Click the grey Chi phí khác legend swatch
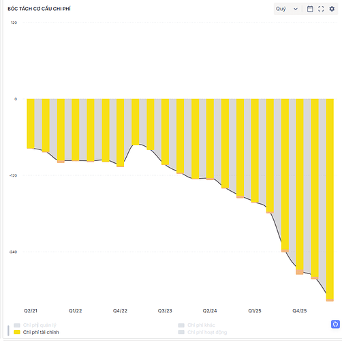Viewport: 342px width, 341px height. [181, 325]
